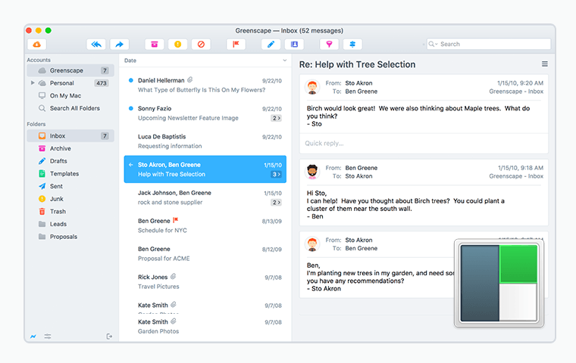Expand the thread count on Upcoming Newsletter Feature Image
Viewport: 576px width, 363px height.
(276, 118)
